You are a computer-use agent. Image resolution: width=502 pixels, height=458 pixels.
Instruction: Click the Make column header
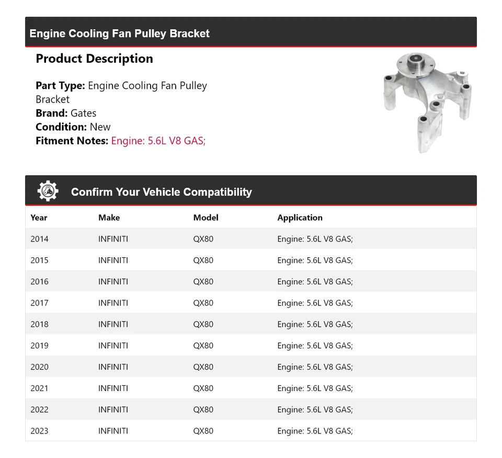pos(109,217)
